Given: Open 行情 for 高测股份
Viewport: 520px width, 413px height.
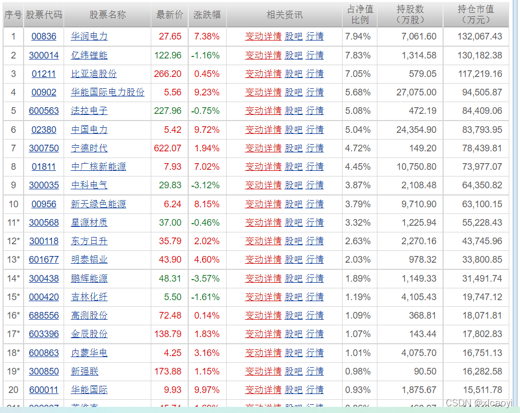Looking at the screenshot, I should [315, 316].
